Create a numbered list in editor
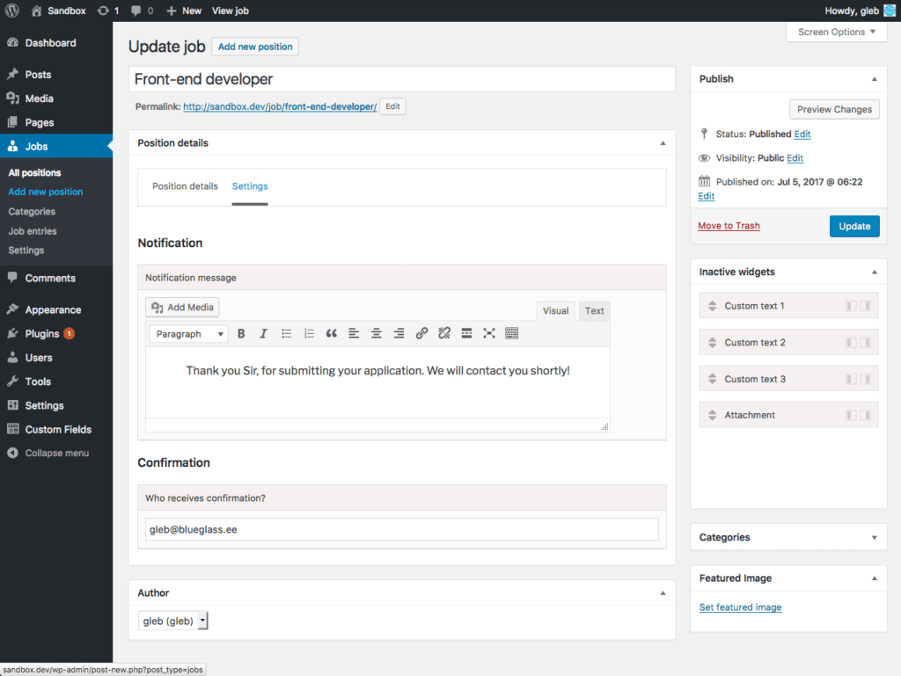The width and height of the screenshot is (901, 676). pyautogui.click(x=309, y=334)
